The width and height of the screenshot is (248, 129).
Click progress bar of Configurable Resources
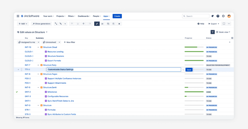(194, 96)
